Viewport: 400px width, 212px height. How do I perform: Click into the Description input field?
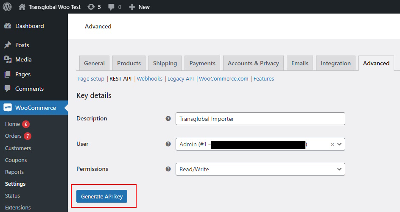tap(260, 119)
